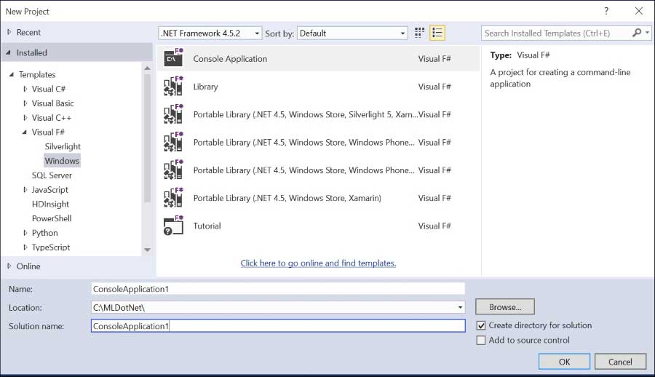Viewport: 655px width, 377px height.
Task: Click the Library template icon
Action: 173,86
